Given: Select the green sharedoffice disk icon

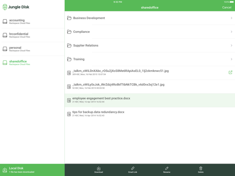Looking at the screenshot, I should point(5,62).
